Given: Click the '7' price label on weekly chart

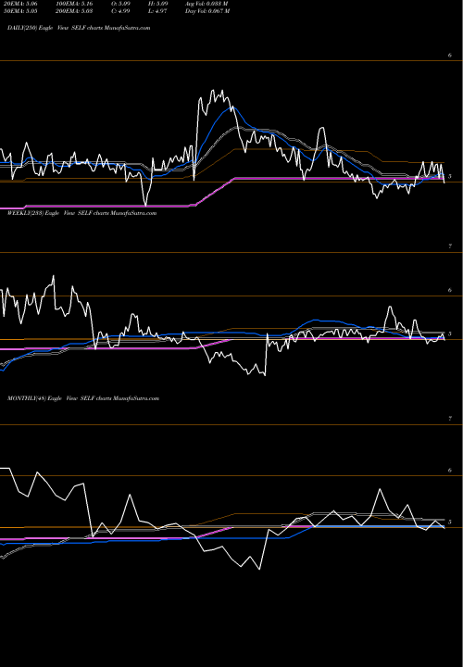Looking at the screenshot, I should [450, 246].
